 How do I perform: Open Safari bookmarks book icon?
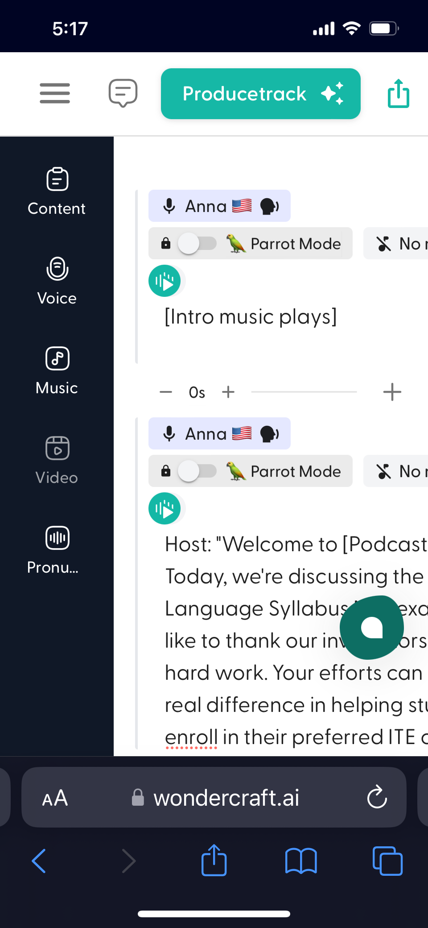pyautogui.click(x=301, y=861)
